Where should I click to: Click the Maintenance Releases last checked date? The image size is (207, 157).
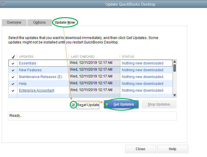click(x=95, y=77)
